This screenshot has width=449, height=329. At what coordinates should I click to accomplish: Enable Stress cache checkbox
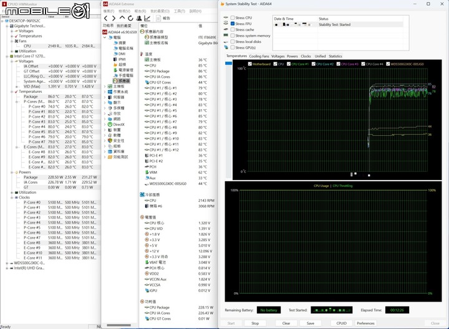(x=233, y=30)
